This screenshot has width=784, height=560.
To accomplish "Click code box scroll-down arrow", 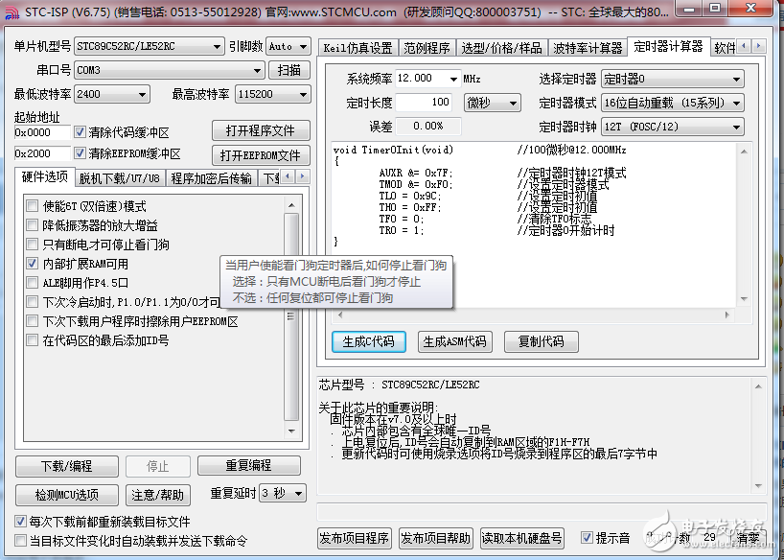I will 744,299.
